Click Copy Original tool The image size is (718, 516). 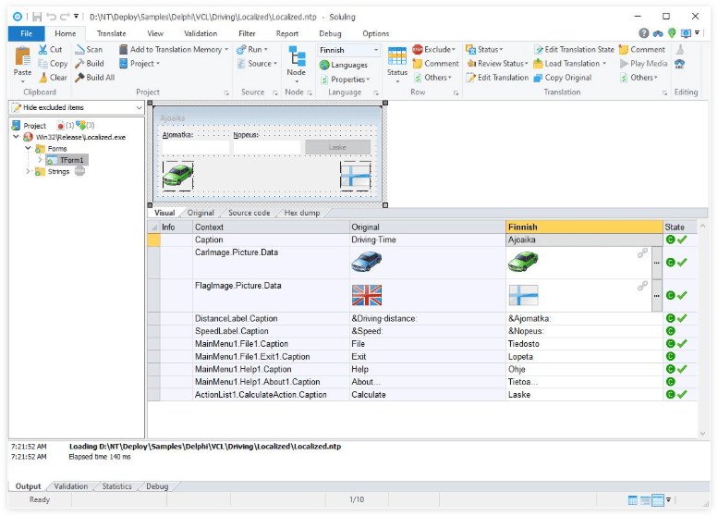tap(563, 78)
